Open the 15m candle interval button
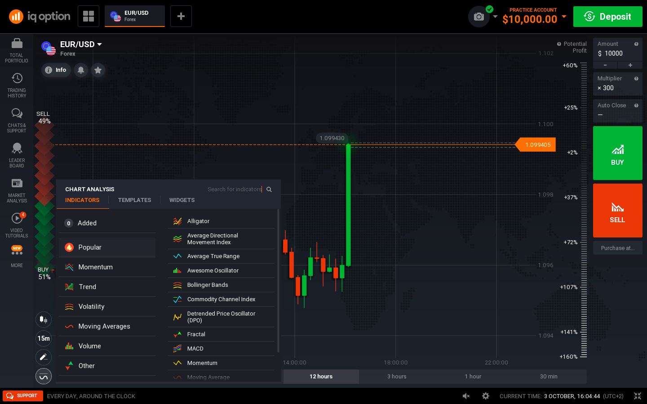Screen dimensions: 647x404 tap(44, 338)
